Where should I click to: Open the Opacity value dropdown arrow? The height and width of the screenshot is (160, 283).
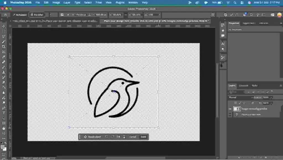pos(271,97)
